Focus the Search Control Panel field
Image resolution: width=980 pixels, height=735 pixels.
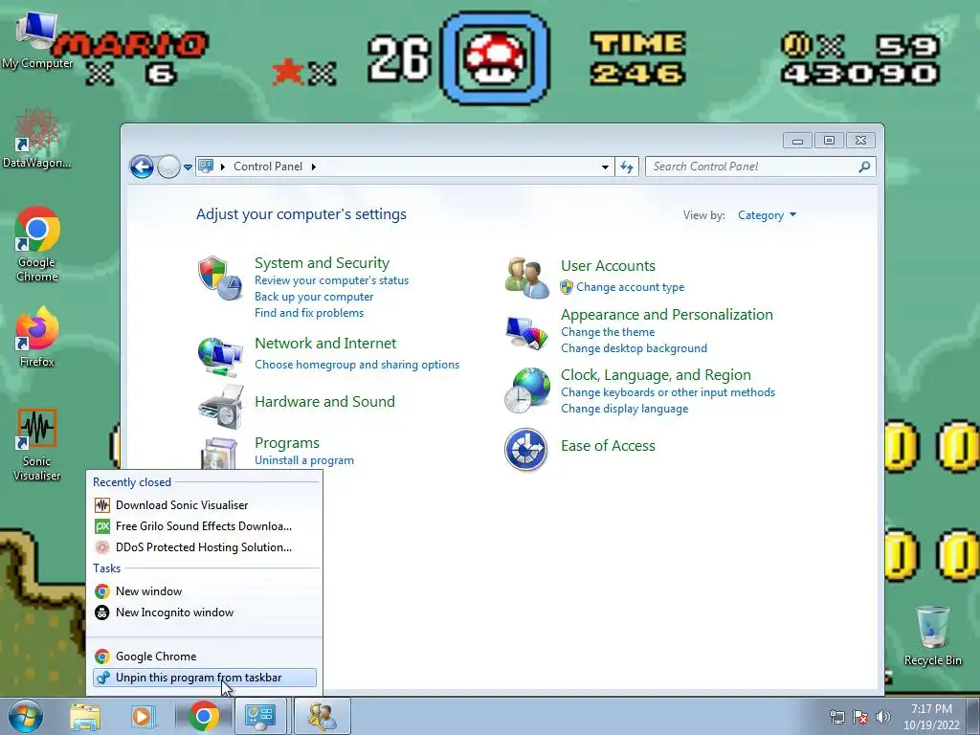[761, 167]
